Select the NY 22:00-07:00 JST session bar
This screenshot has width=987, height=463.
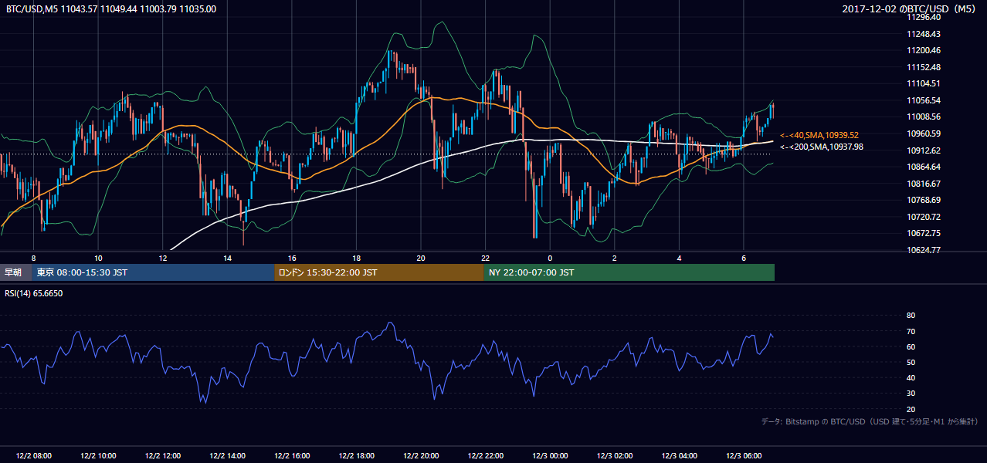point(629,272)
